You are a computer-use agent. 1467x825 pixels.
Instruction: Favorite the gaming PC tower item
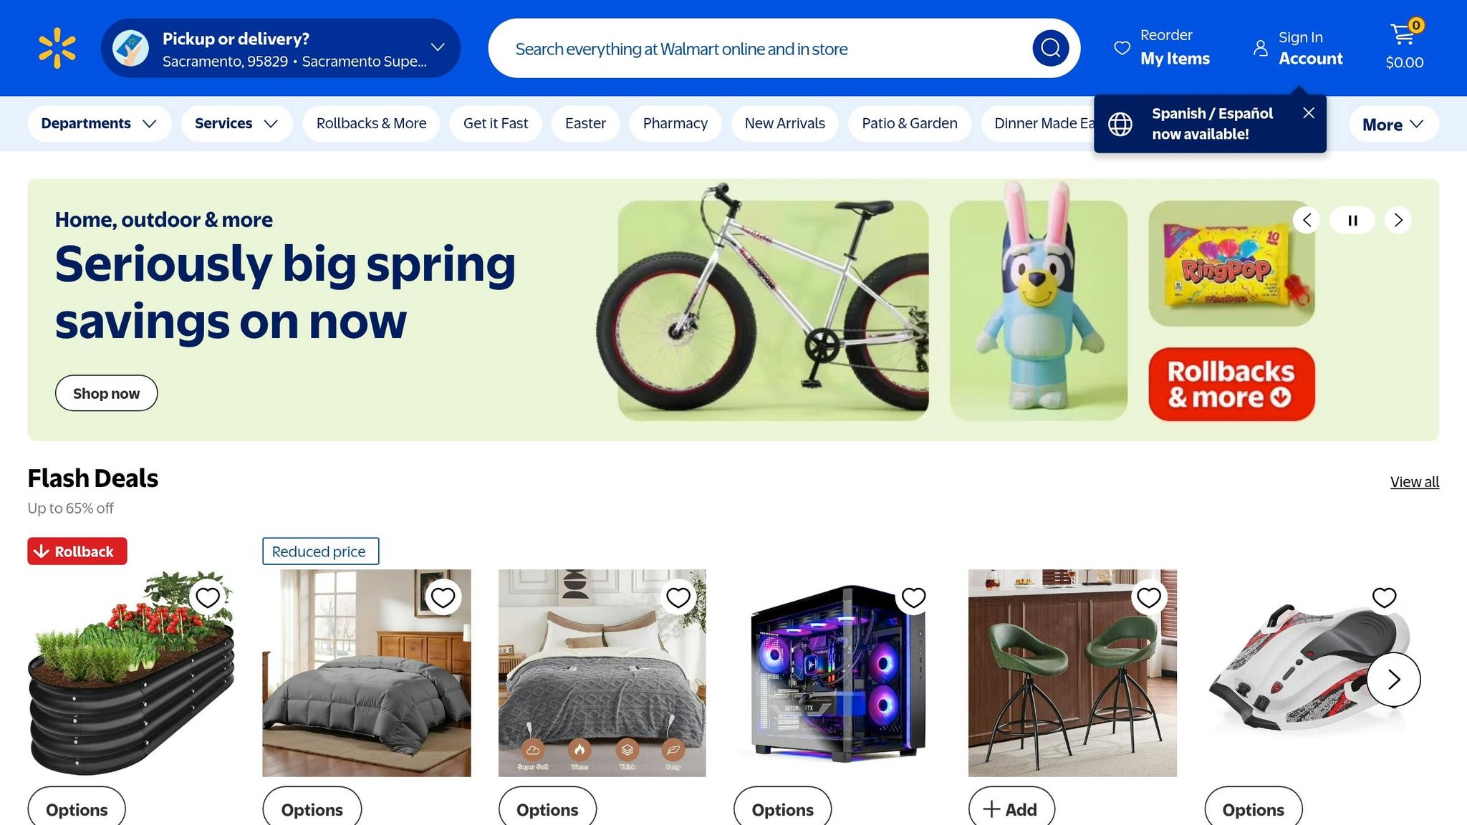(913, 597)
